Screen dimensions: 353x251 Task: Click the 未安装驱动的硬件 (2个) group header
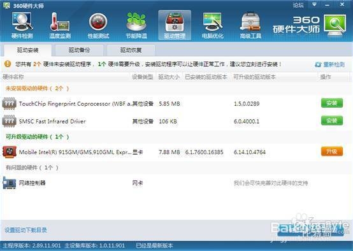point(37,89)
